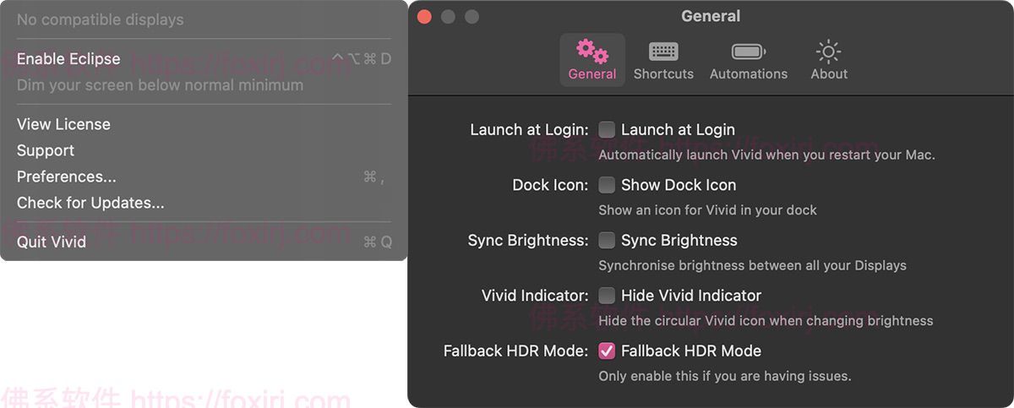The height and width of the screenshot is (408, 1014).
Task: Choose Enable Eclipse from the menu
Action: point(68,59)
